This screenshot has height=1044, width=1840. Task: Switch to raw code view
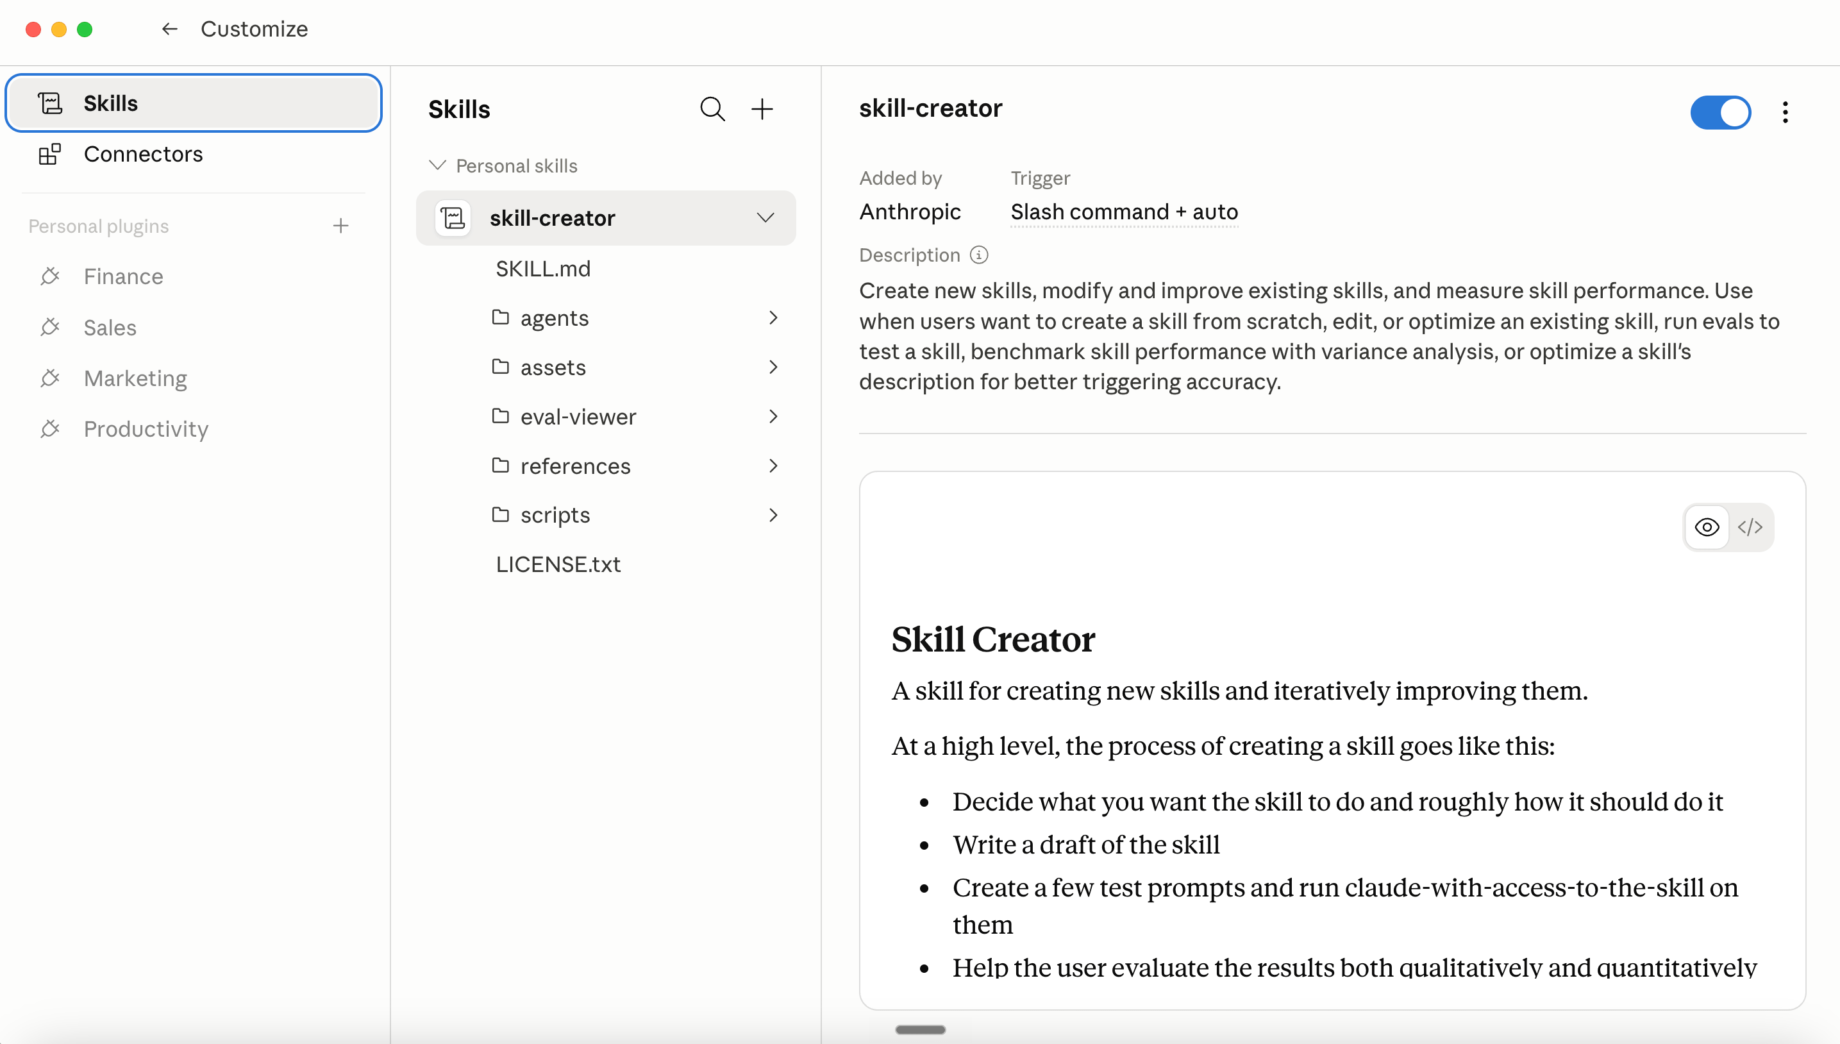click(1750, 528)
